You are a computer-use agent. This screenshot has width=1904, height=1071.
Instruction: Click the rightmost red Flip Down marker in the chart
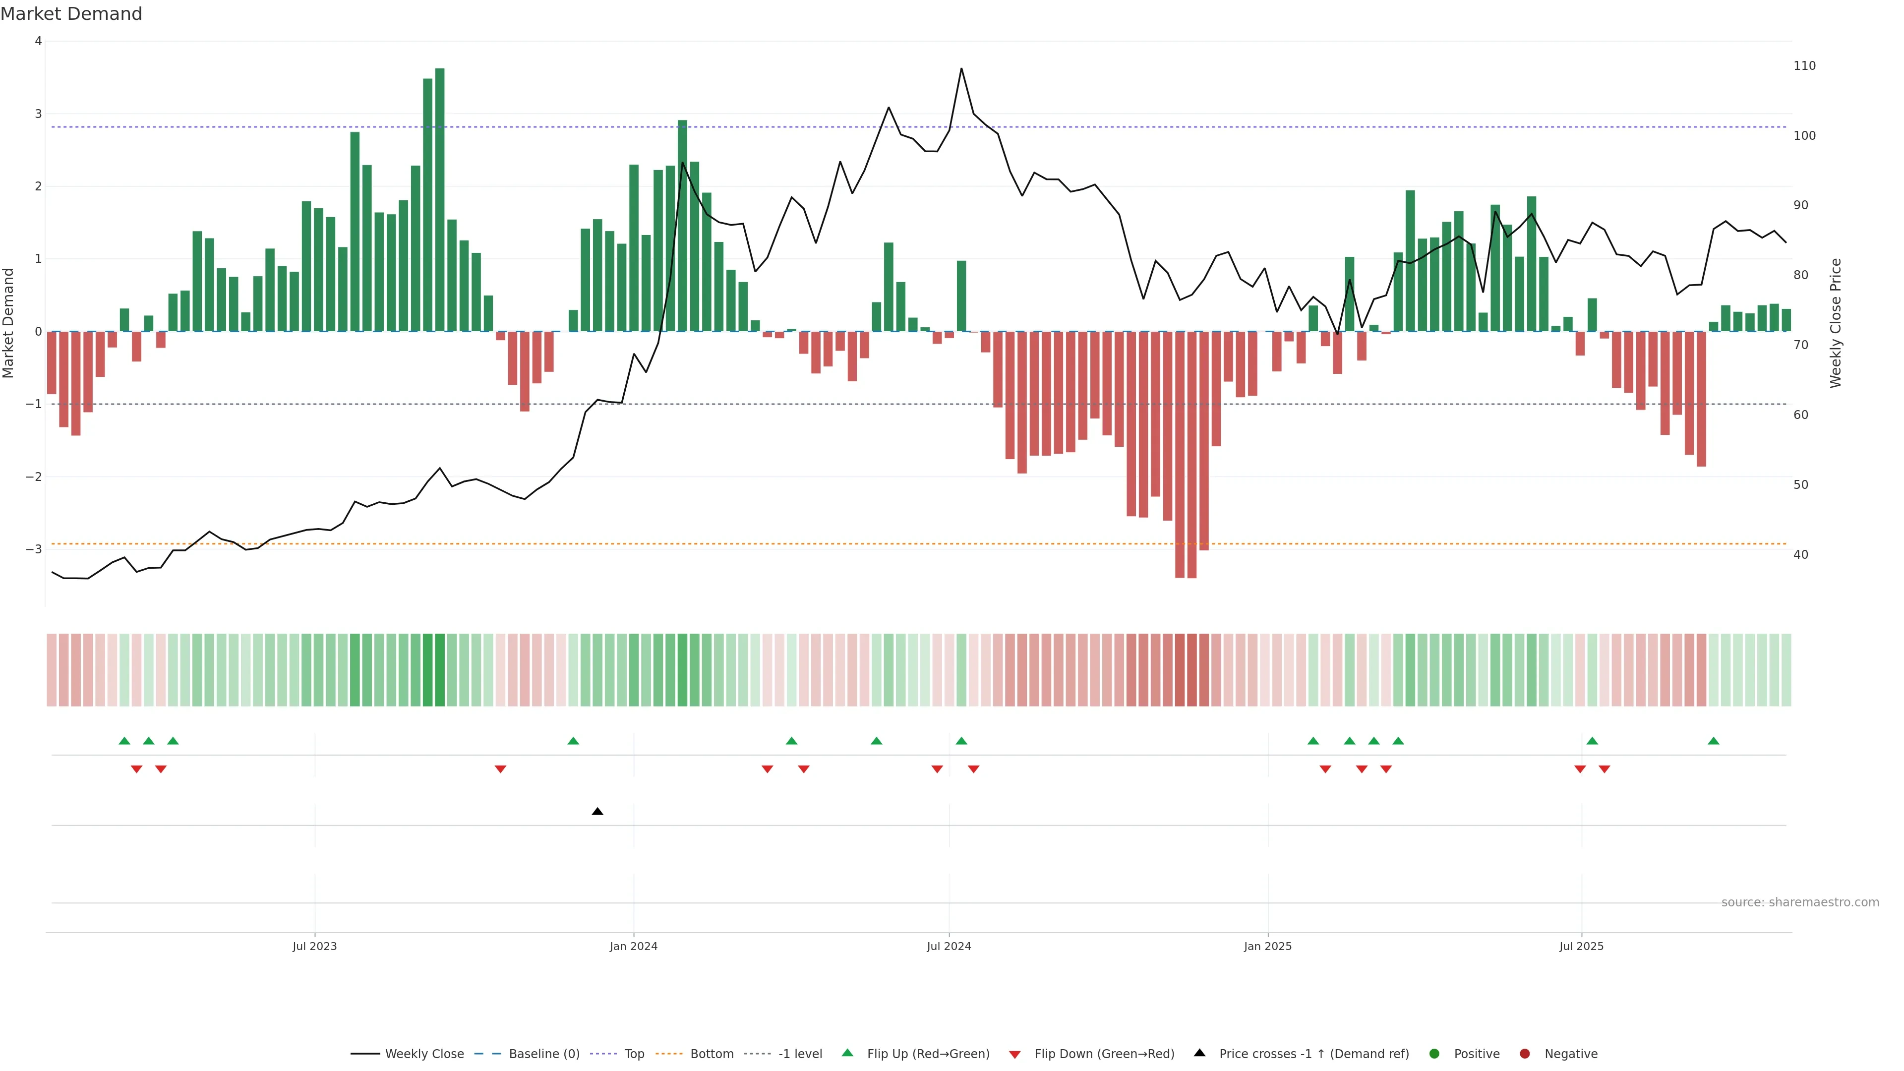(1604, 770)
